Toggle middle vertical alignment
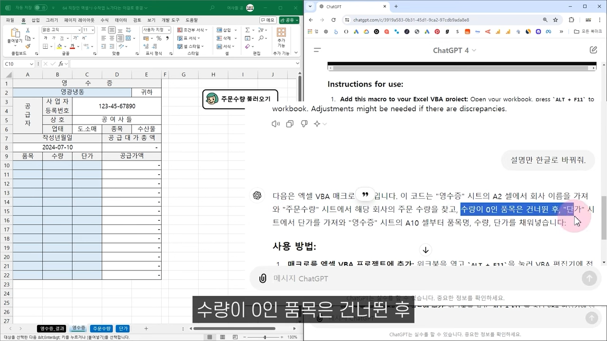Viewport: 607px width, 341px height. (111, 30)
